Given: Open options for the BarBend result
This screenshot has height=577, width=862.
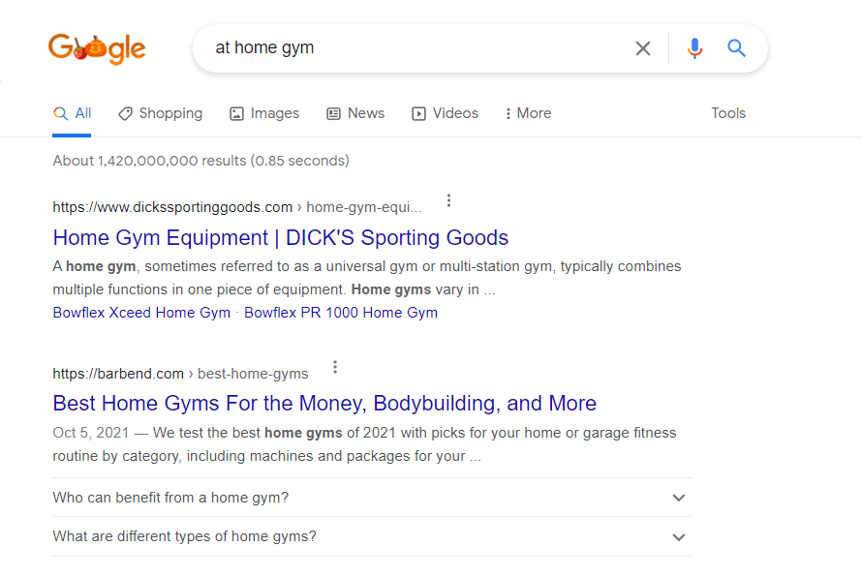Looking at the screenshot, I should click(x=334, y=367).
